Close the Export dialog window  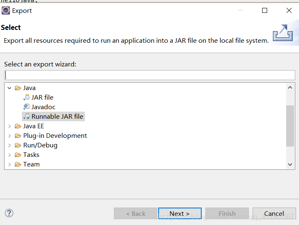click(289, 10)
